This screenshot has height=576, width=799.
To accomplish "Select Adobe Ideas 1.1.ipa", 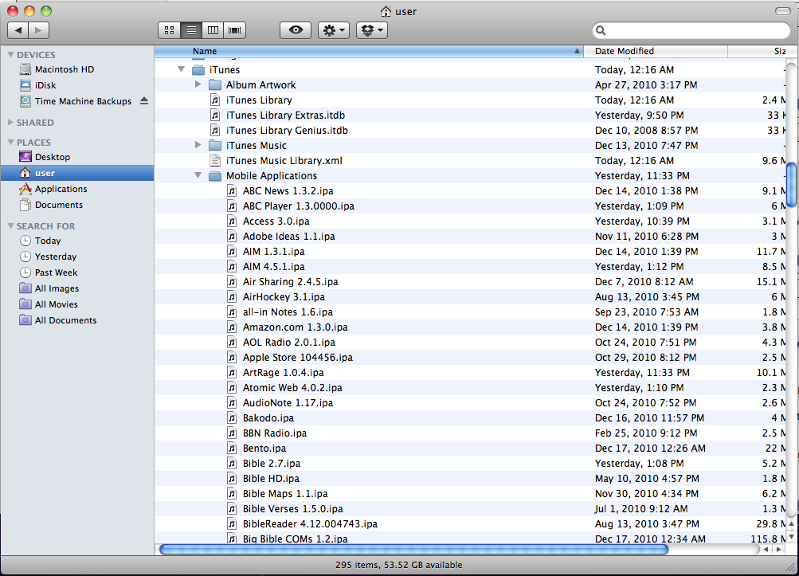I will (x=288, y=237).
